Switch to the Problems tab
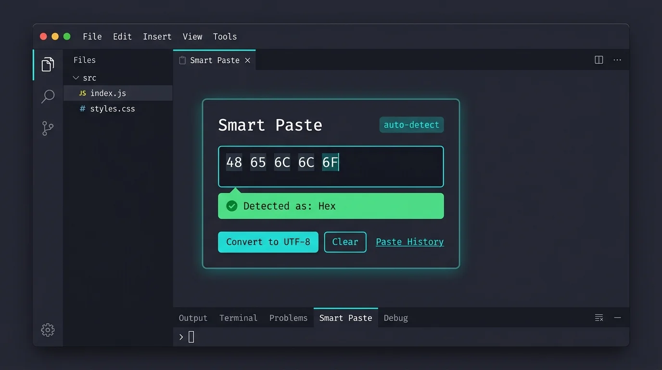The width and height of the screenshot is (662, 370). click(288, 317)
